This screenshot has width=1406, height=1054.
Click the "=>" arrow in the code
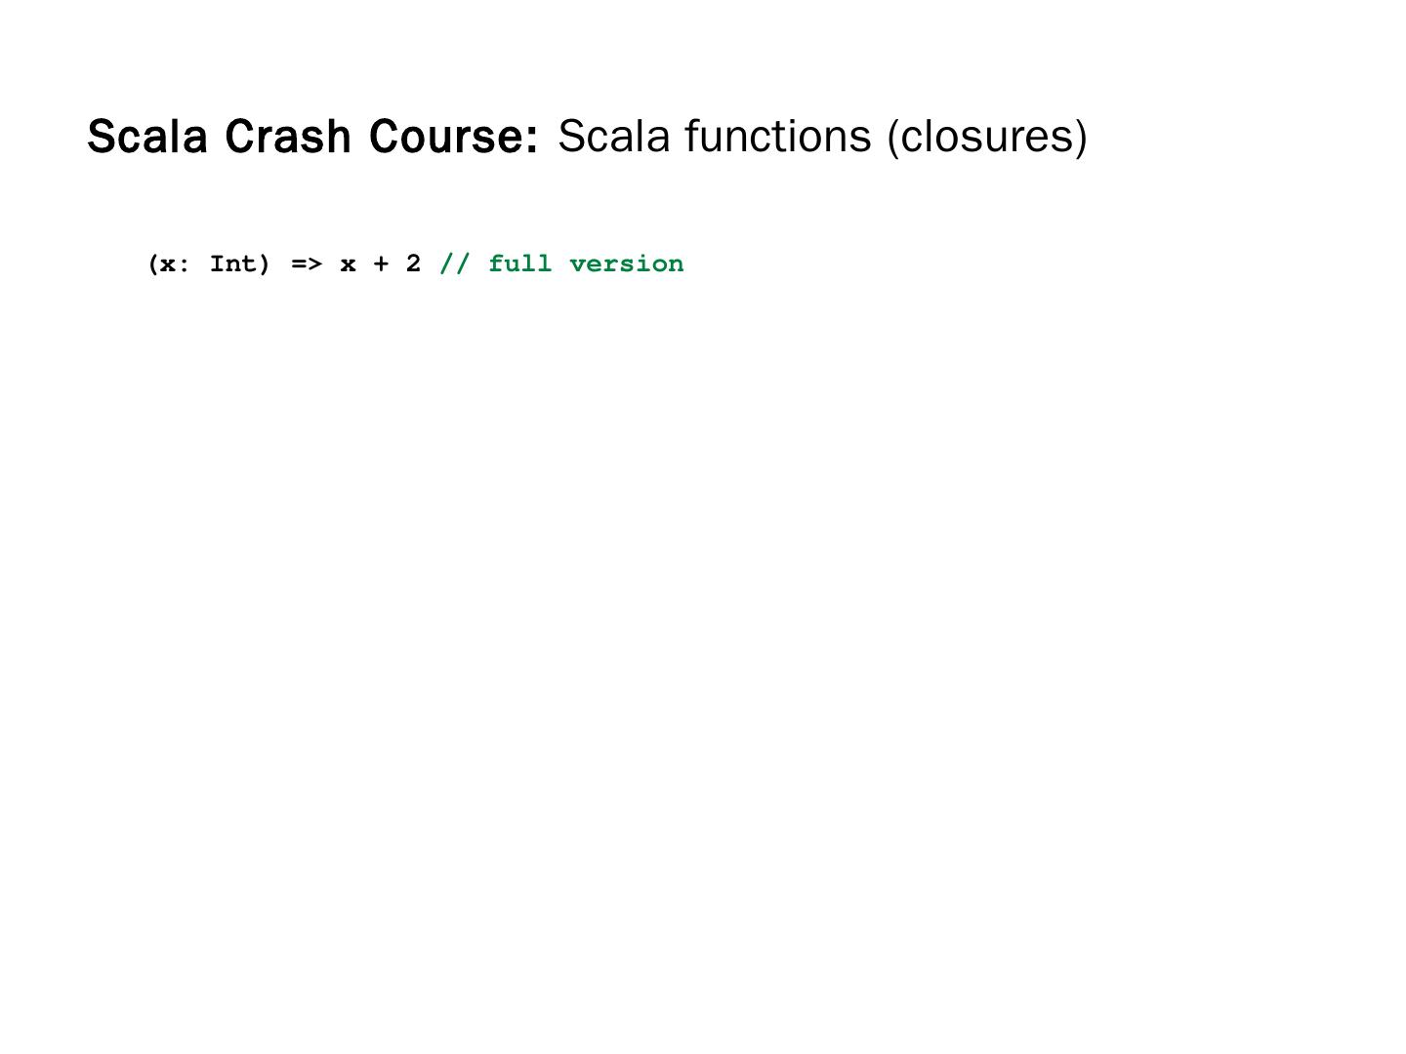click(306, 264)
